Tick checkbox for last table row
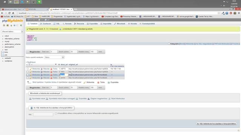Viewport: 241px width, 135px height. pos(27,78)
